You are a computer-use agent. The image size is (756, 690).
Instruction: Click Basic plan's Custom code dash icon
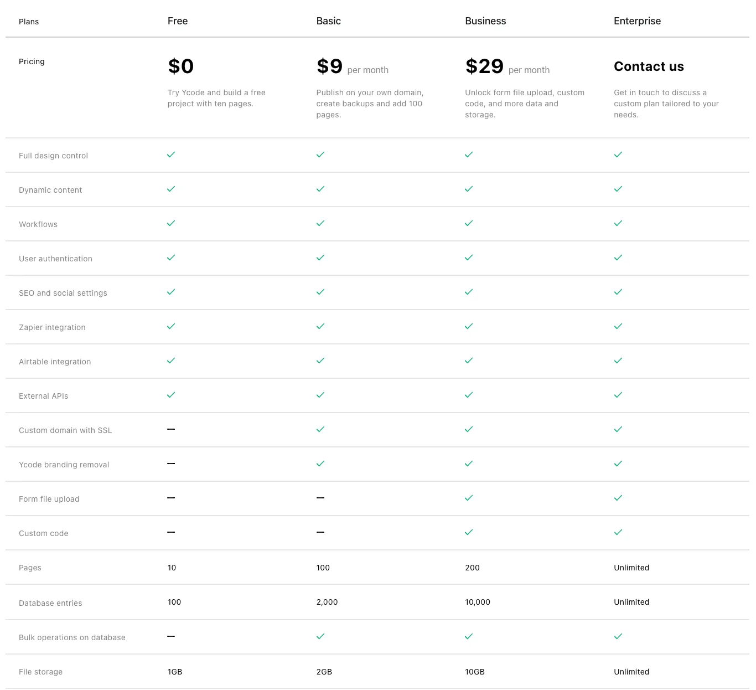pyautogui.click(x=320, y=532)
